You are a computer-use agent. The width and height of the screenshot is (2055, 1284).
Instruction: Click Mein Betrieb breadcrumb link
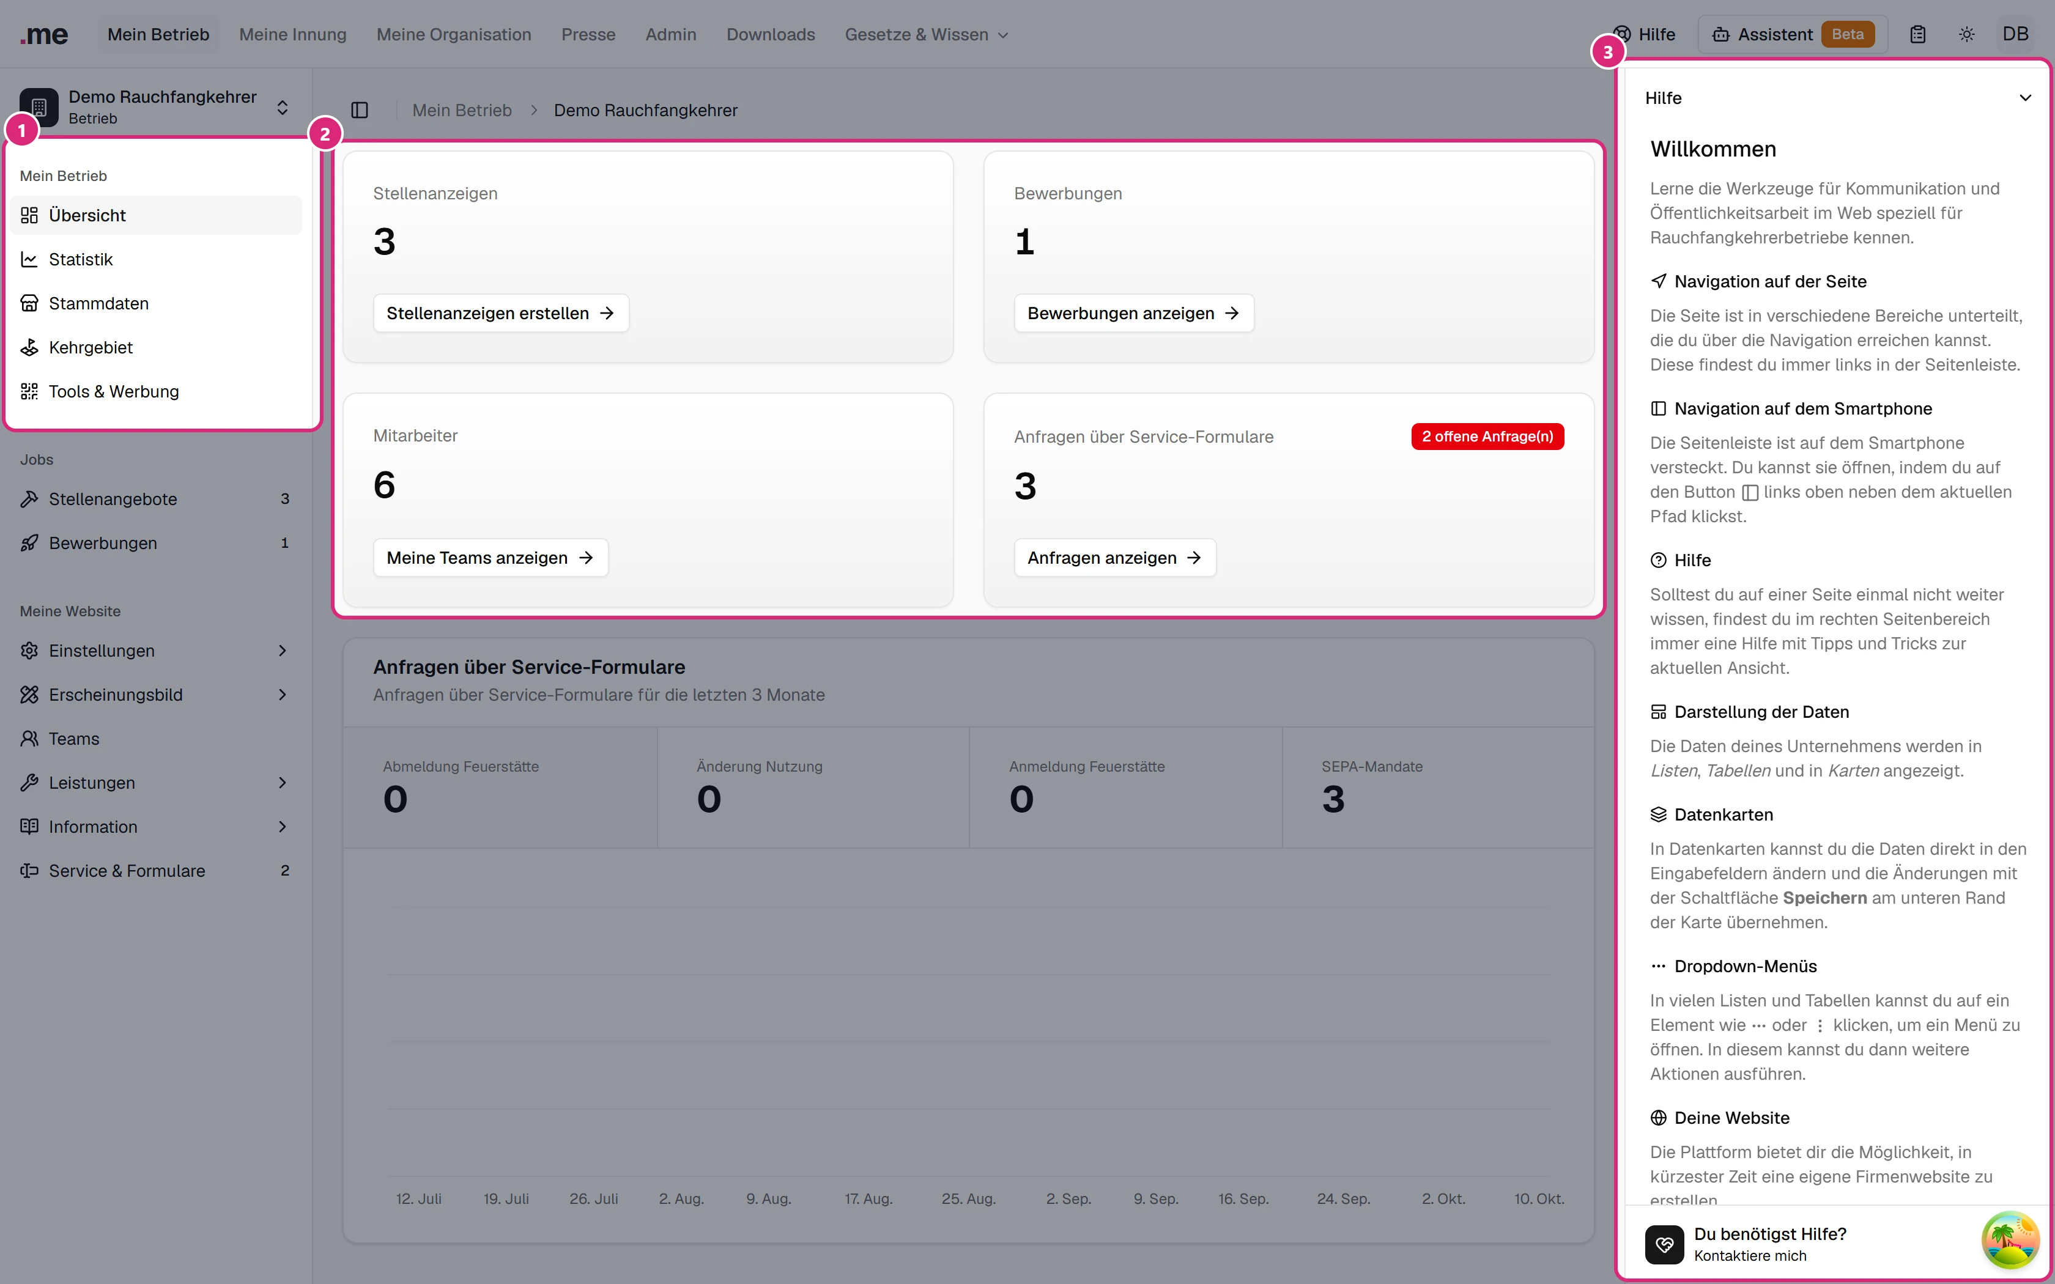462,111
